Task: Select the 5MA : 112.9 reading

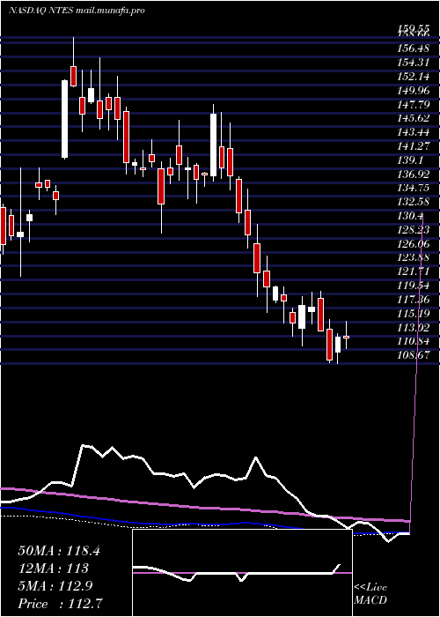Action: point(55,586)
